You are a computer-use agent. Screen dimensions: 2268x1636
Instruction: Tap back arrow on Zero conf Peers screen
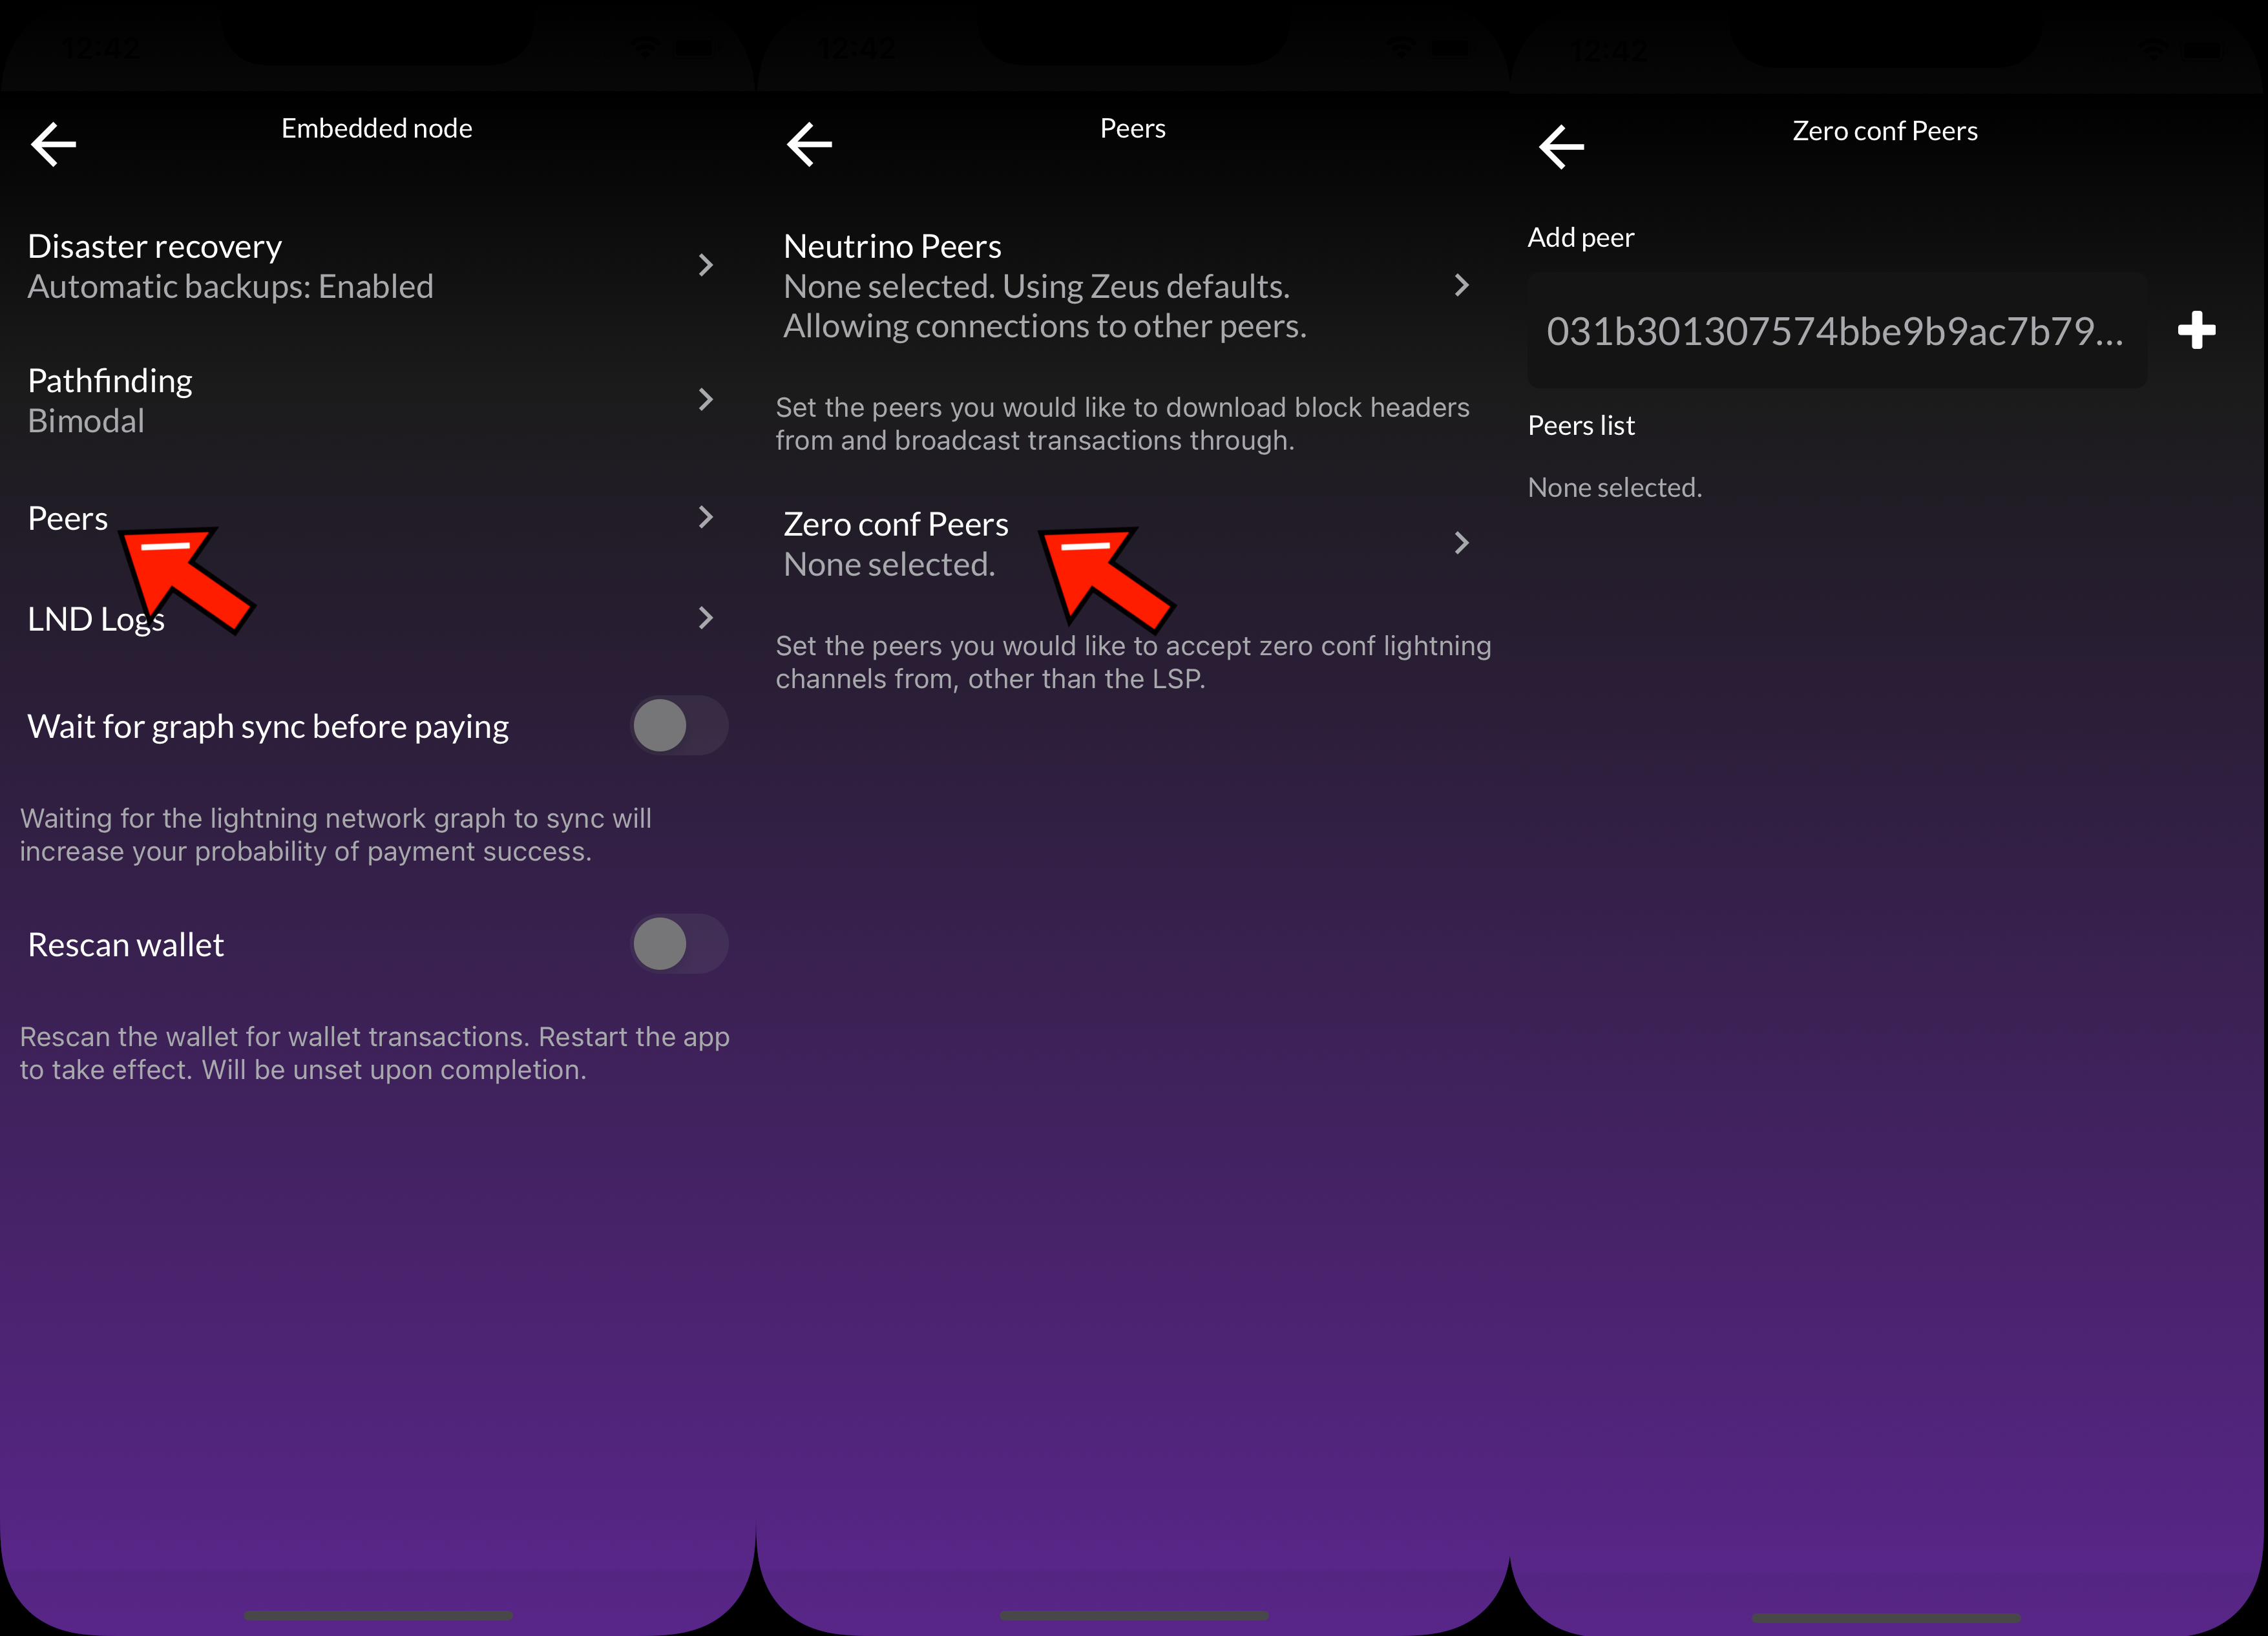(x=1561, y=147)
